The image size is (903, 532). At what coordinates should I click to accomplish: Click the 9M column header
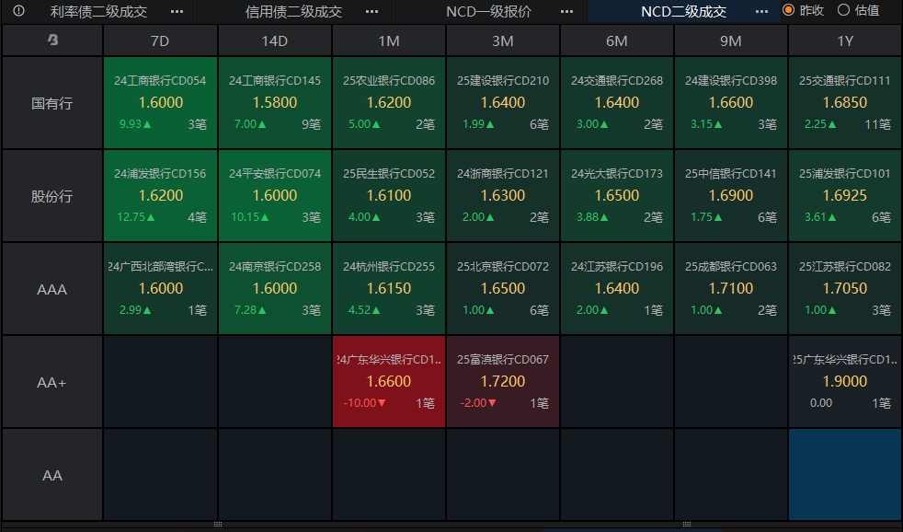coord(731,40)
